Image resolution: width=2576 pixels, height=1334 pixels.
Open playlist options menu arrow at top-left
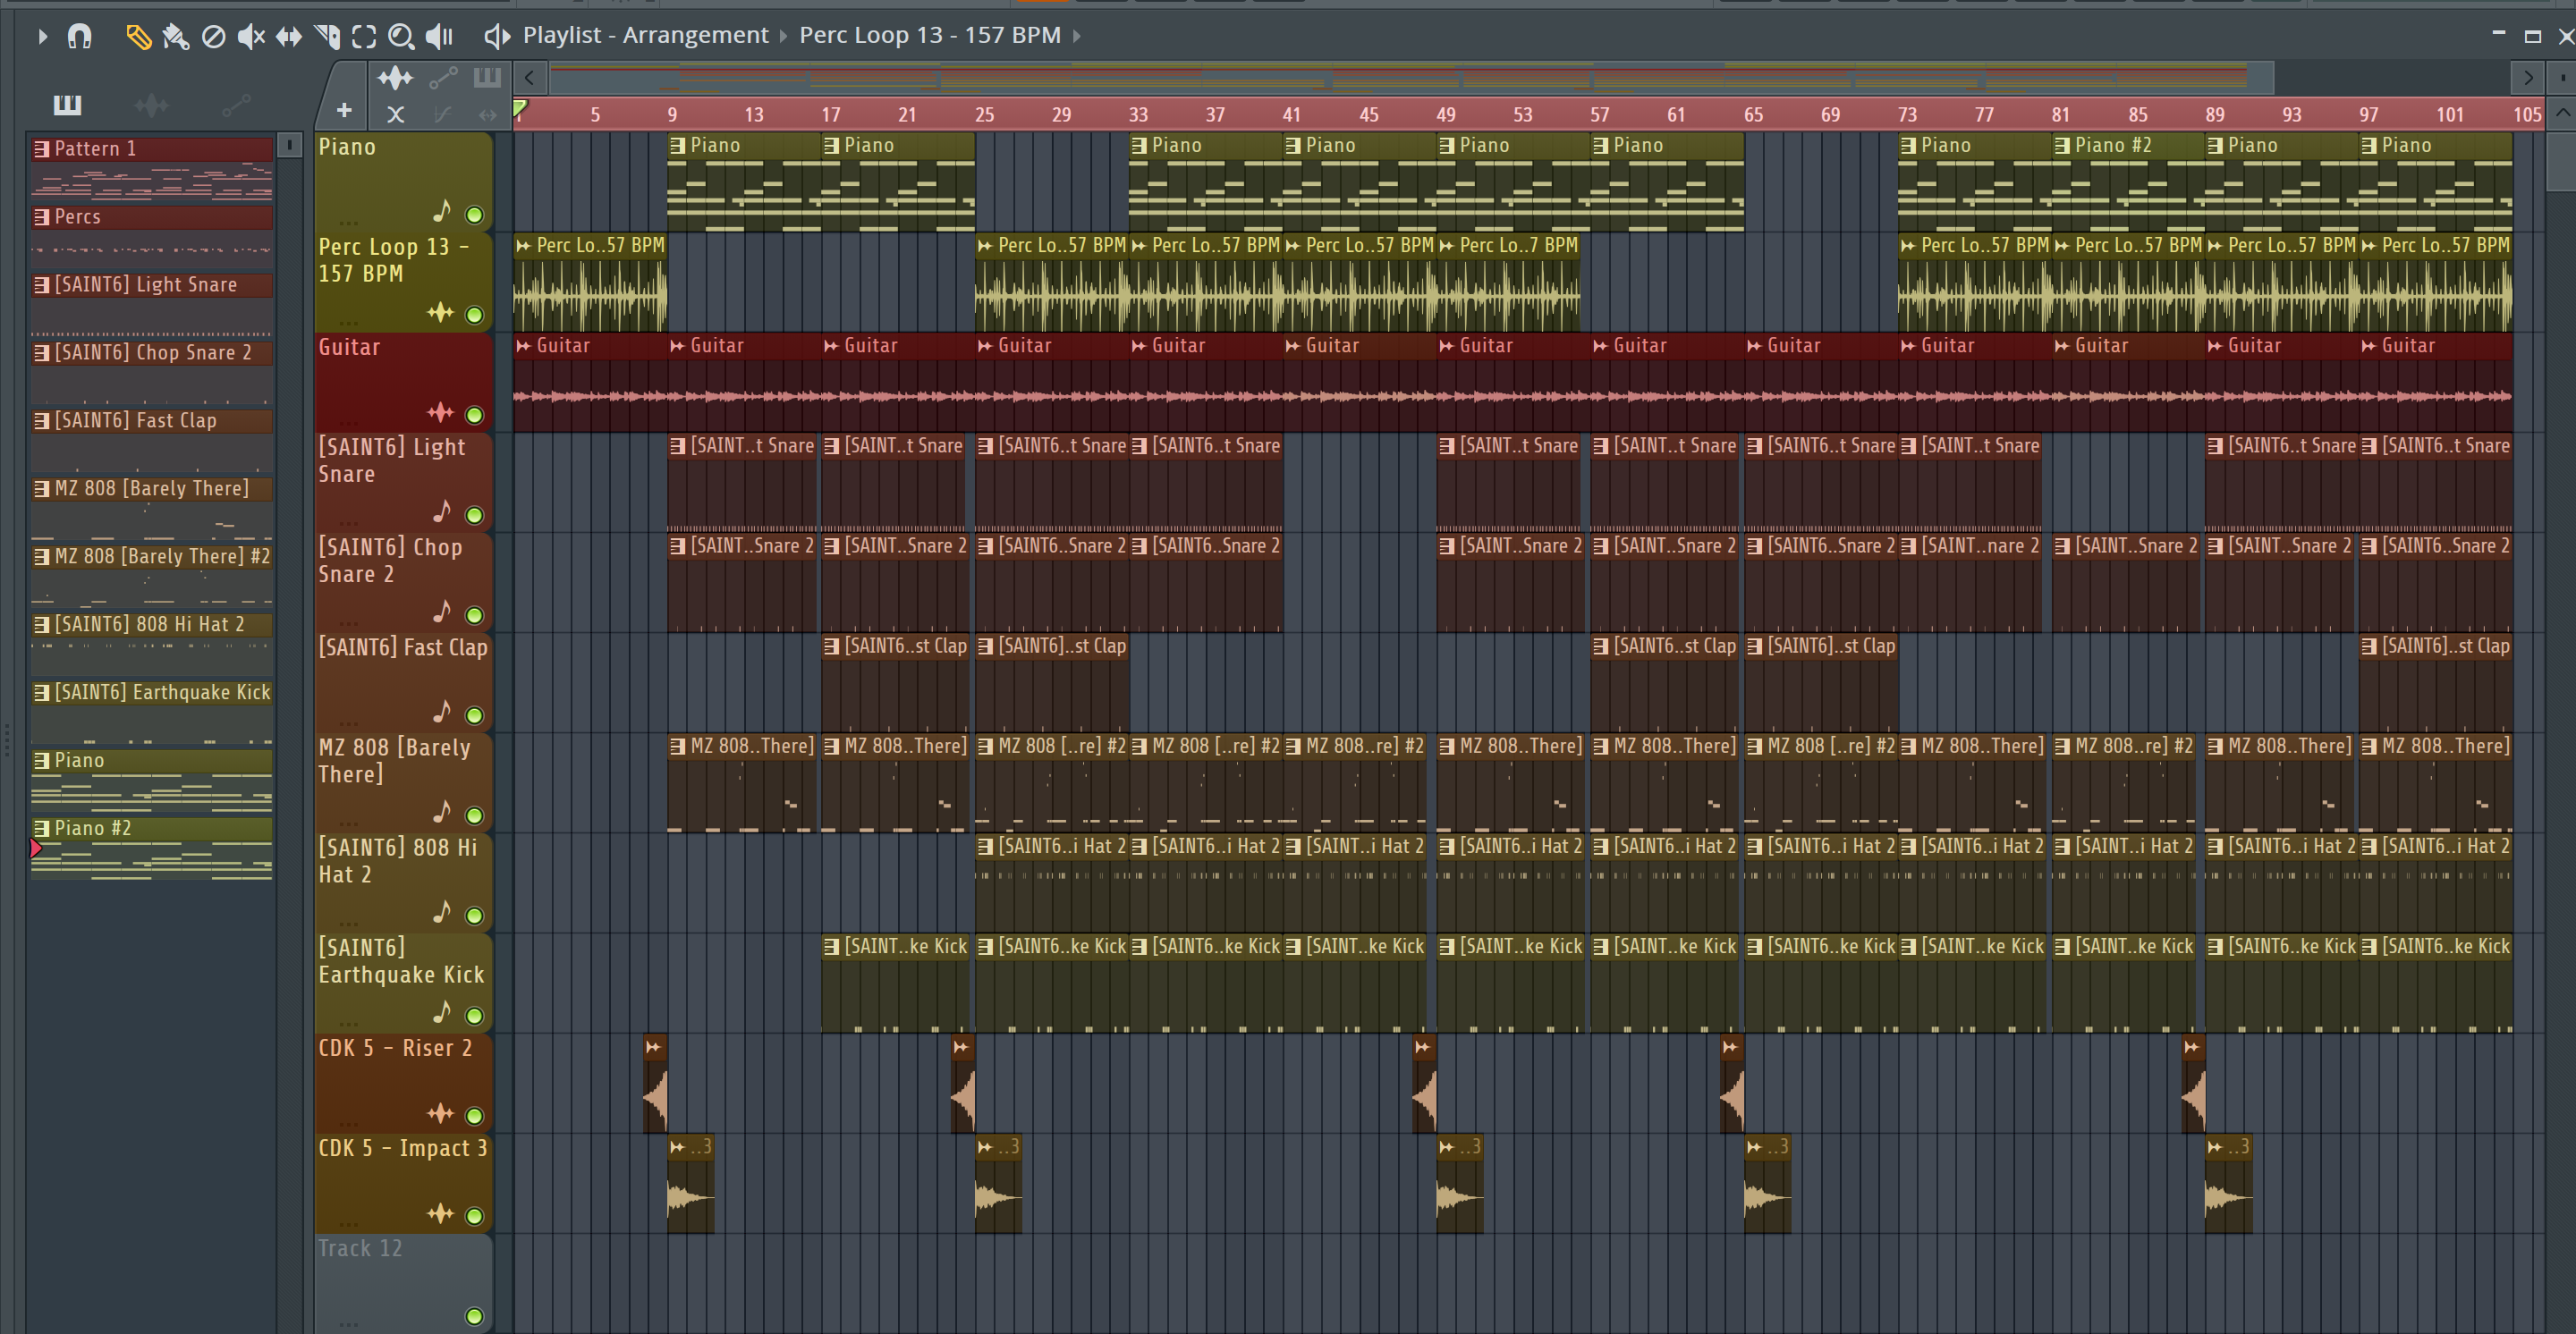pos(42,37)
